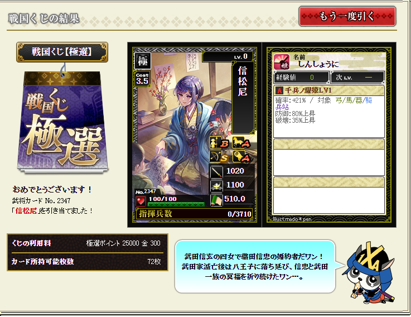Click the Cost 3.5 badge

[142, 79]
